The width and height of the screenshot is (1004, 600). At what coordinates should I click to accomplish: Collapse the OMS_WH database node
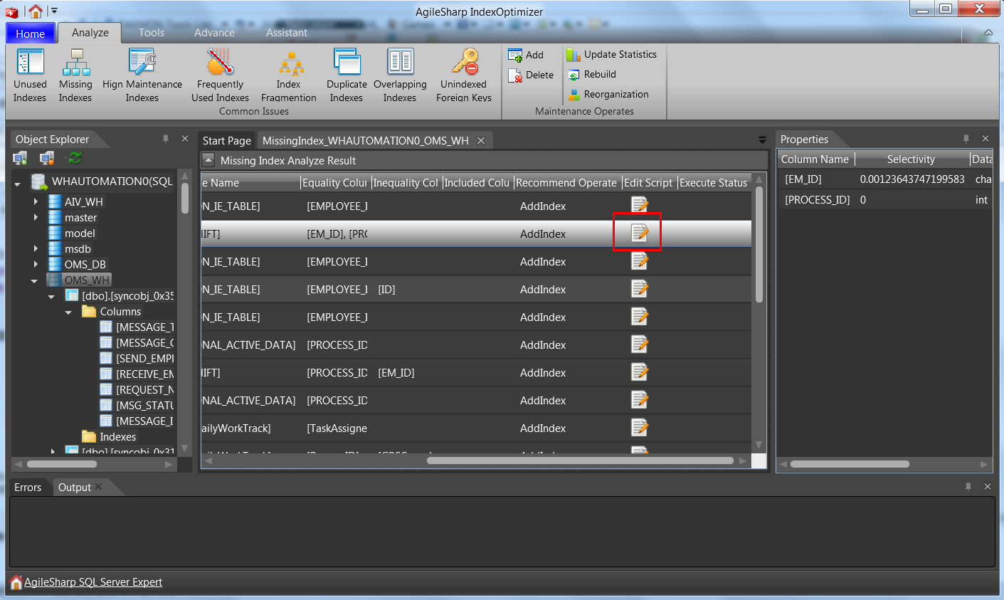coord(34,281)
